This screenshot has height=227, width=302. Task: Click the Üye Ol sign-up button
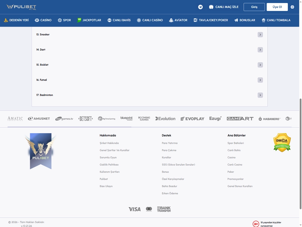(277, 7)
